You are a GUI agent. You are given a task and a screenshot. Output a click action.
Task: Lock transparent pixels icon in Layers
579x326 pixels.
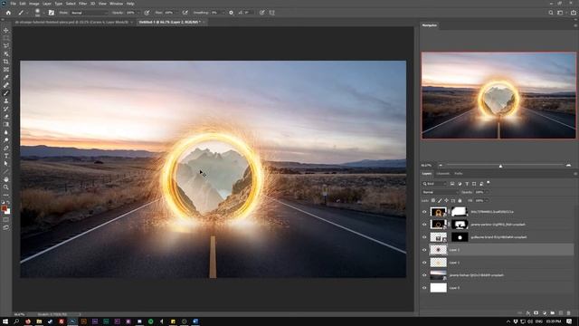click(433, 201)
